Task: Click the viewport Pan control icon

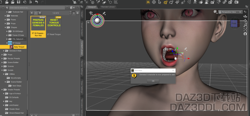Action: pos(245,21)
